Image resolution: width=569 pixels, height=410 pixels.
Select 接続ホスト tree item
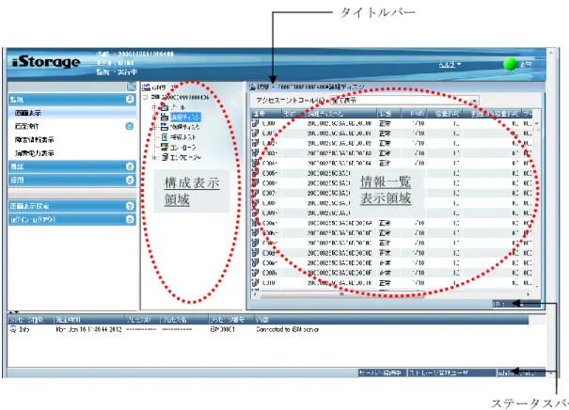pos(183,137)
